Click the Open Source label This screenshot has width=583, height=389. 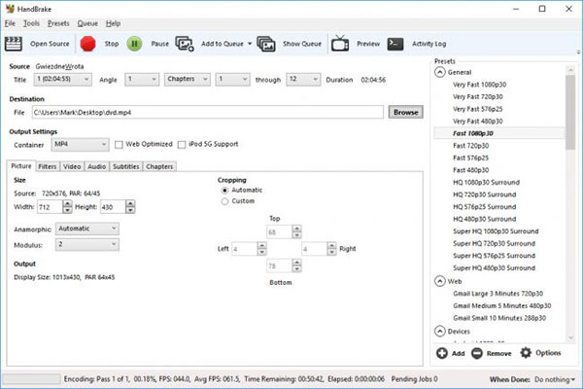50,44
